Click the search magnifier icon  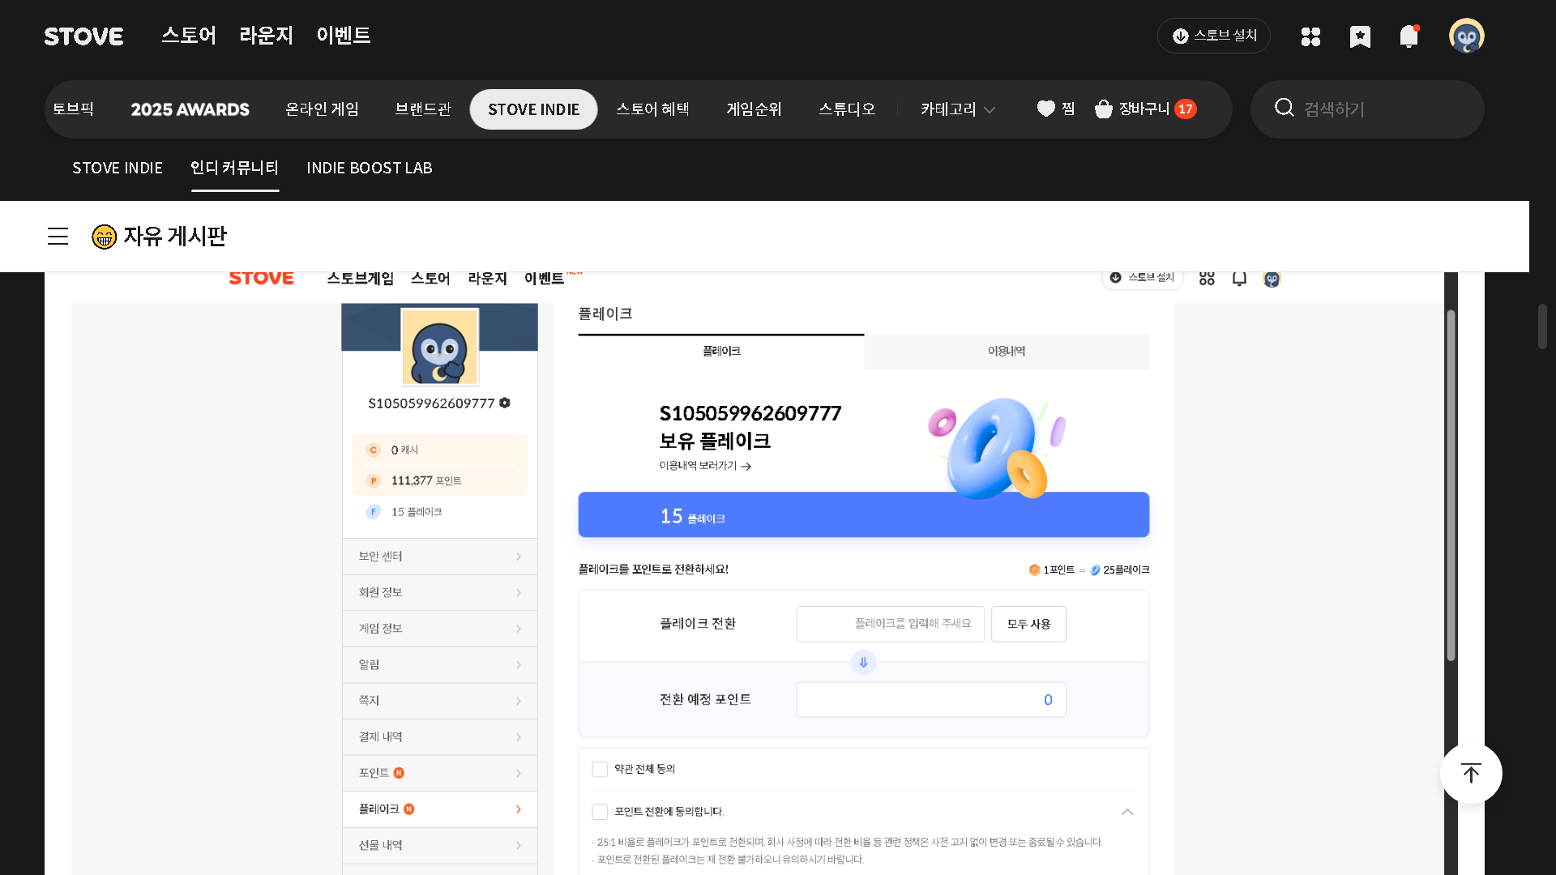click(1284, 108)
